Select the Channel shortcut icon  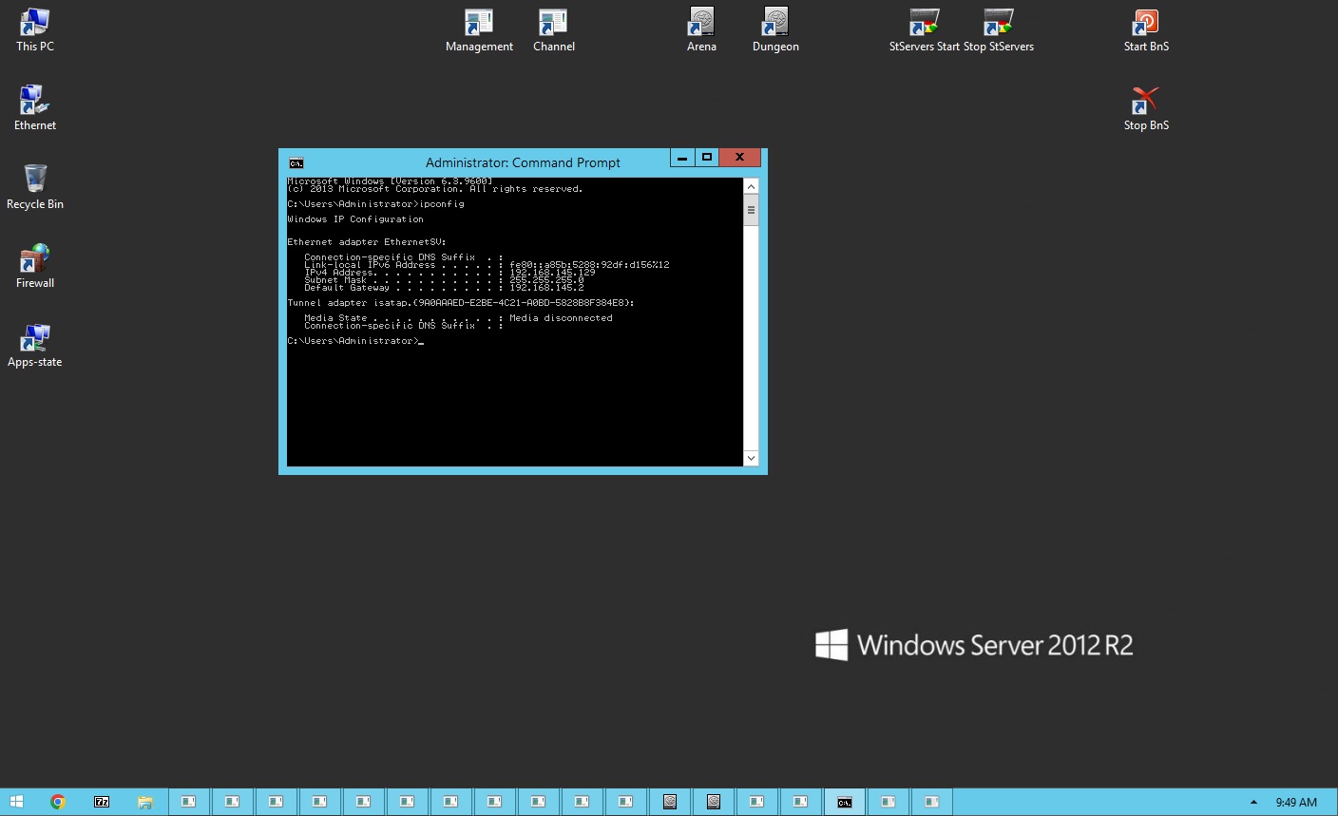(x=554, y=29)
